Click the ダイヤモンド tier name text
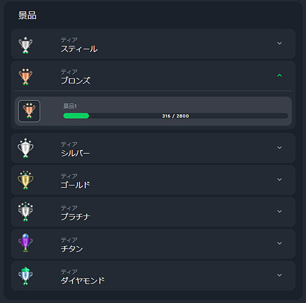The image size is (306, 303). pos(83,280)
